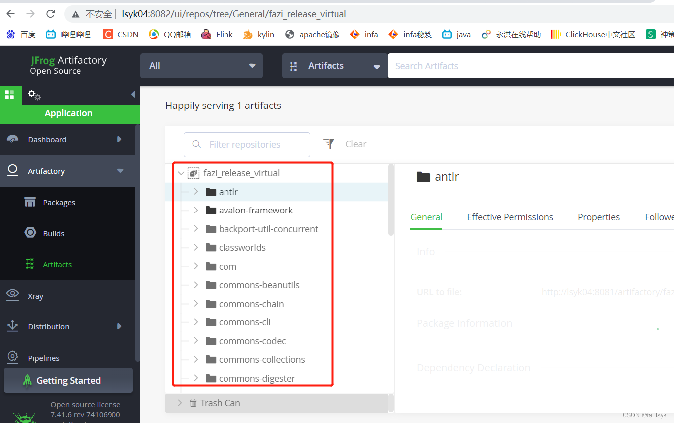Viewport: 674px width, 423px height.
Task: Open the Artifacts search type dropdown
Action: (x=334, y=65)
